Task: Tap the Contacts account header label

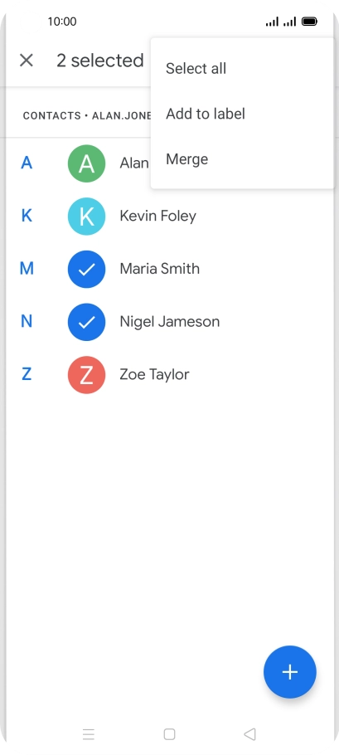Action: pos(87,115)
